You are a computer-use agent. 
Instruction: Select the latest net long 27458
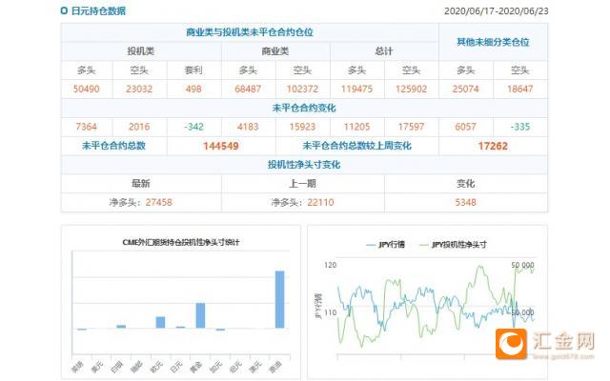[159, 202]
